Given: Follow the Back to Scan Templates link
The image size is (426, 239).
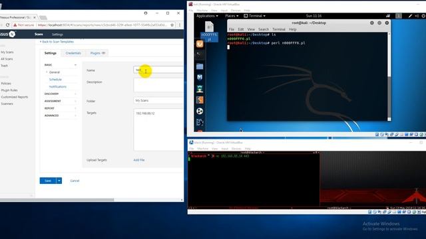Looking at the screenshot, I should 57,42.
